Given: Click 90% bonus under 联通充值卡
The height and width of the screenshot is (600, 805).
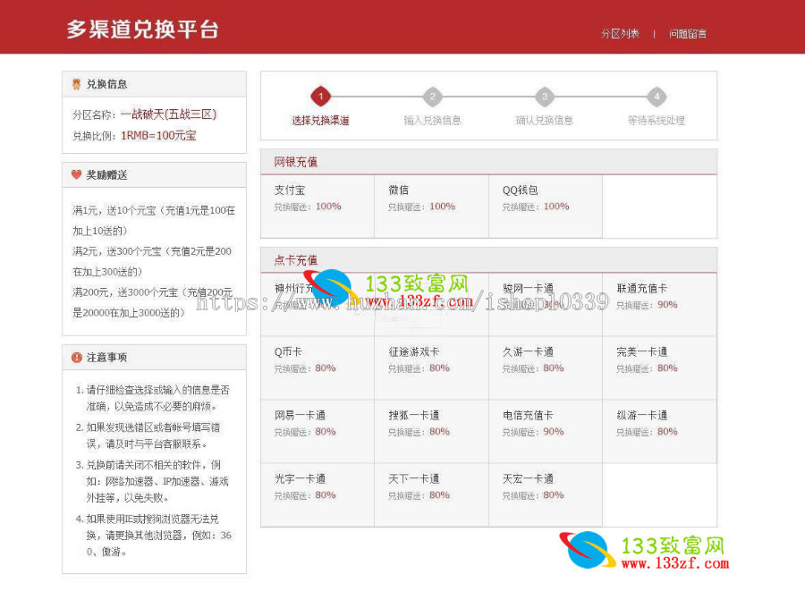Looking at the screenshot, I should point(667,305).
